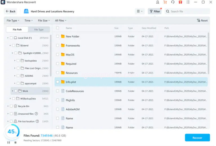This screenshot has width=216, height=146.
Task: Expand the File Size filter dropdown
Action: (44, 21)
